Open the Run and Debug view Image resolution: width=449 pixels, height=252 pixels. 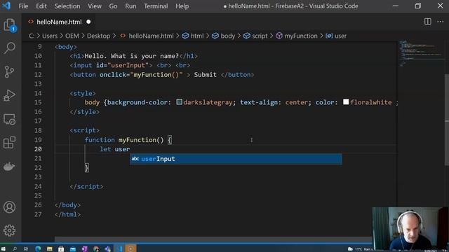(x=9, y=95)
